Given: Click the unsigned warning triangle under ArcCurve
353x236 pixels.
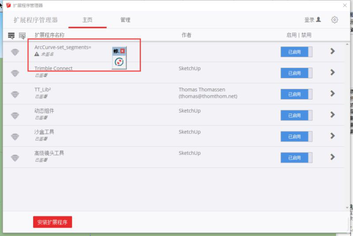Looking at the screenshot, I should click(x=37, y=54).
